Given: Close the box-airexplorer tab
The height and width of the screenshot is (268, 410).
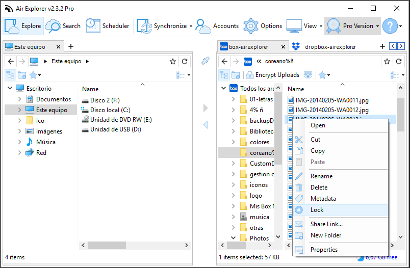Looking at the screenshot, I should click(x=283, y=47).
